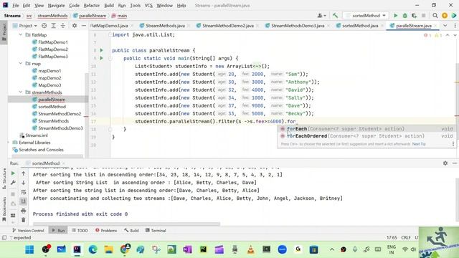Open Terminal tool window
459x258 pixels.
156,231
